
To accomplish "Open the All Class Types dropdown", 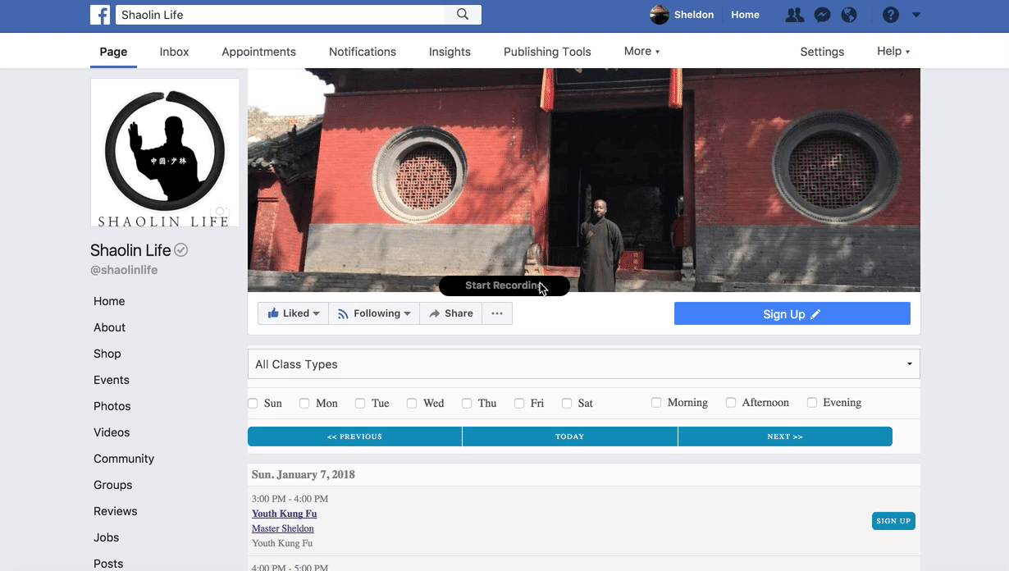I will click(584, 364).
